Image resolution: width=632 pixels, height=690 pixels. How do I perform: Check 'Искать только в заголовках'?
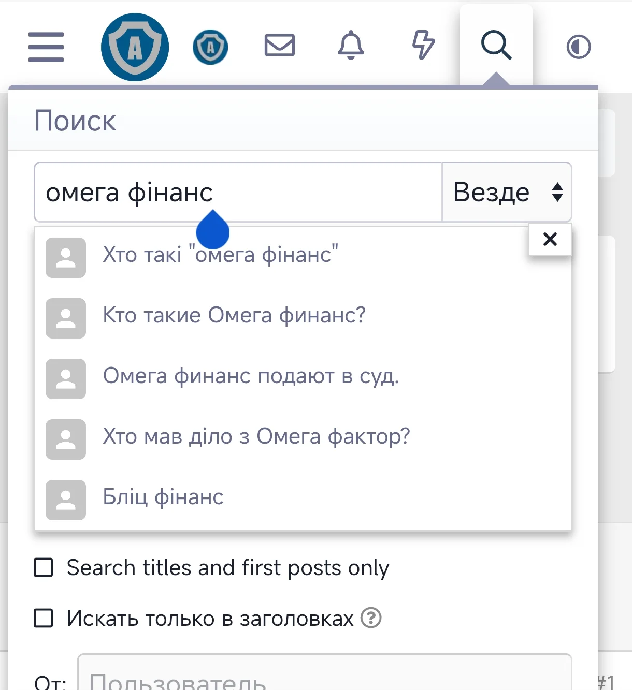pos(44,618)
